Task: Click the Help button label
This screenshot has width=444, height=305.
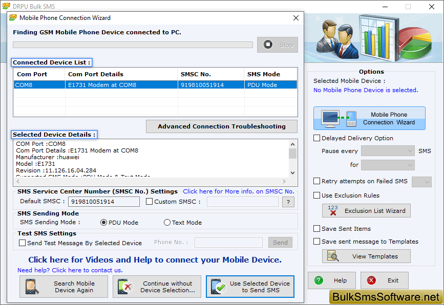Action: click(x=340, y=280)
